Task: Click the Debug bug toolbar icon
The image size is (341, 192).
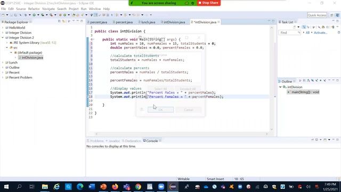Action: click(26, 15)
